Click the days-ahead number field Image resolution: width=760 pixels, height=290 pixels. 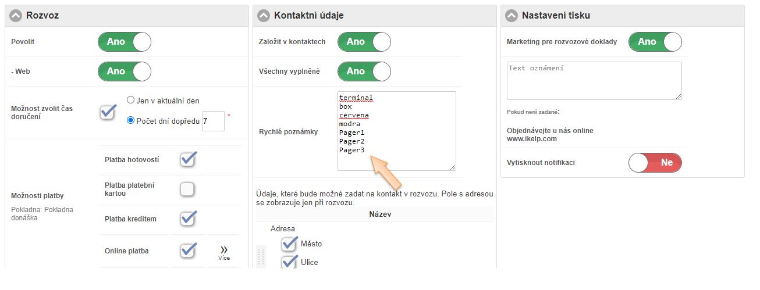pyautogui.click(x=212, y=121)
